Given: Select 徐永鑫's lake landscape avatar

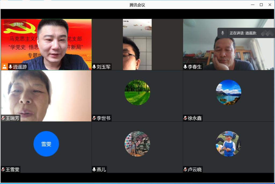Looking at the screenshot, I should click(229, 92).
